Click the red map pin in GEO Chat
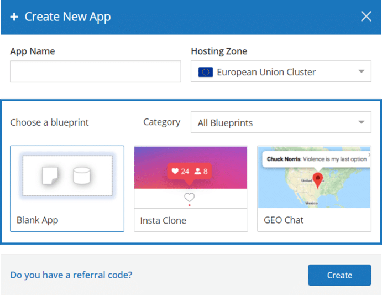 pos(318,179)
